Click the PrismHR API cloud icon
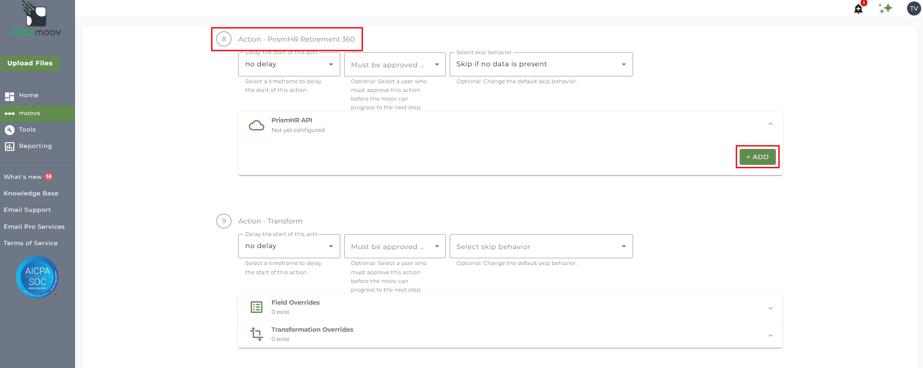 [256, 126]
